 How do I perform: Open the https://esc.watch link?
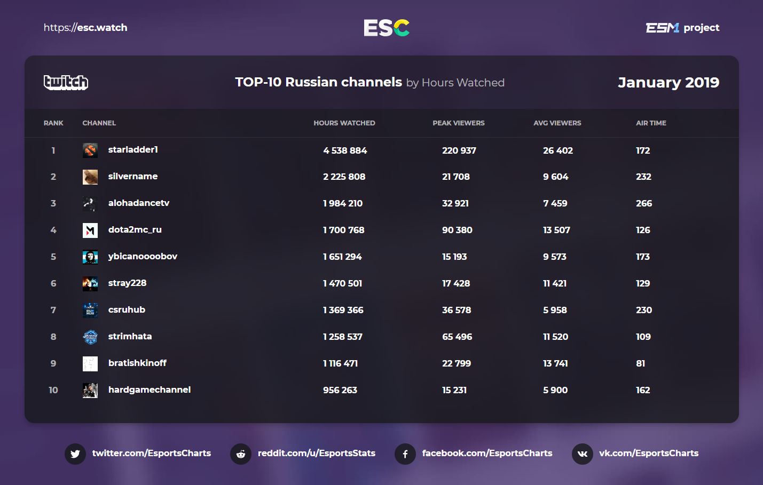(x=85, y=28)
